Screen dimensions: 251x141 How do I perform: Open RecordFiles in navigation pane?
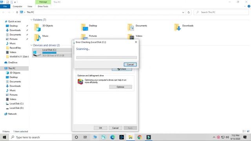[x=15, y=48]
